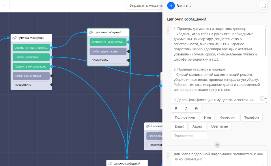Grab the drag handle beside the first message
The width and height of the screenshot is (271, 166).
pyautogui.click(x=168, y=31)
